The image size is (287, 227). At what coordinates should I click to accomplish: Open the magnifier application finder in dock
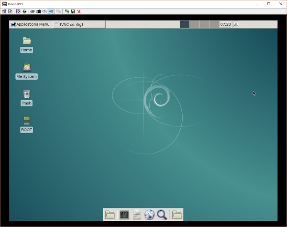click(162, 215)
